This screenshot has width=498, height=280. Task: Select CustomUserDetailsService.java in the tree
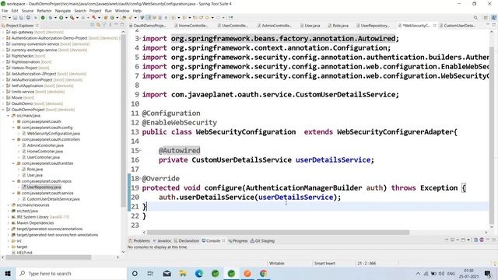click(54, 199)
